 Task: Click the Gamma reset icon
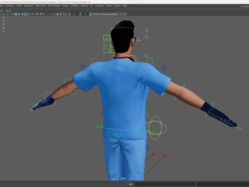click(80, 14)
